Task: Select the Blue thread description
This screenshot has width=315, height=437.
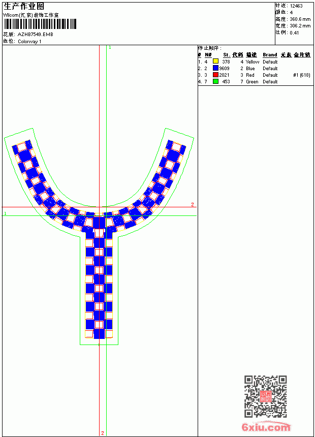Action: (x=250, y=68)
